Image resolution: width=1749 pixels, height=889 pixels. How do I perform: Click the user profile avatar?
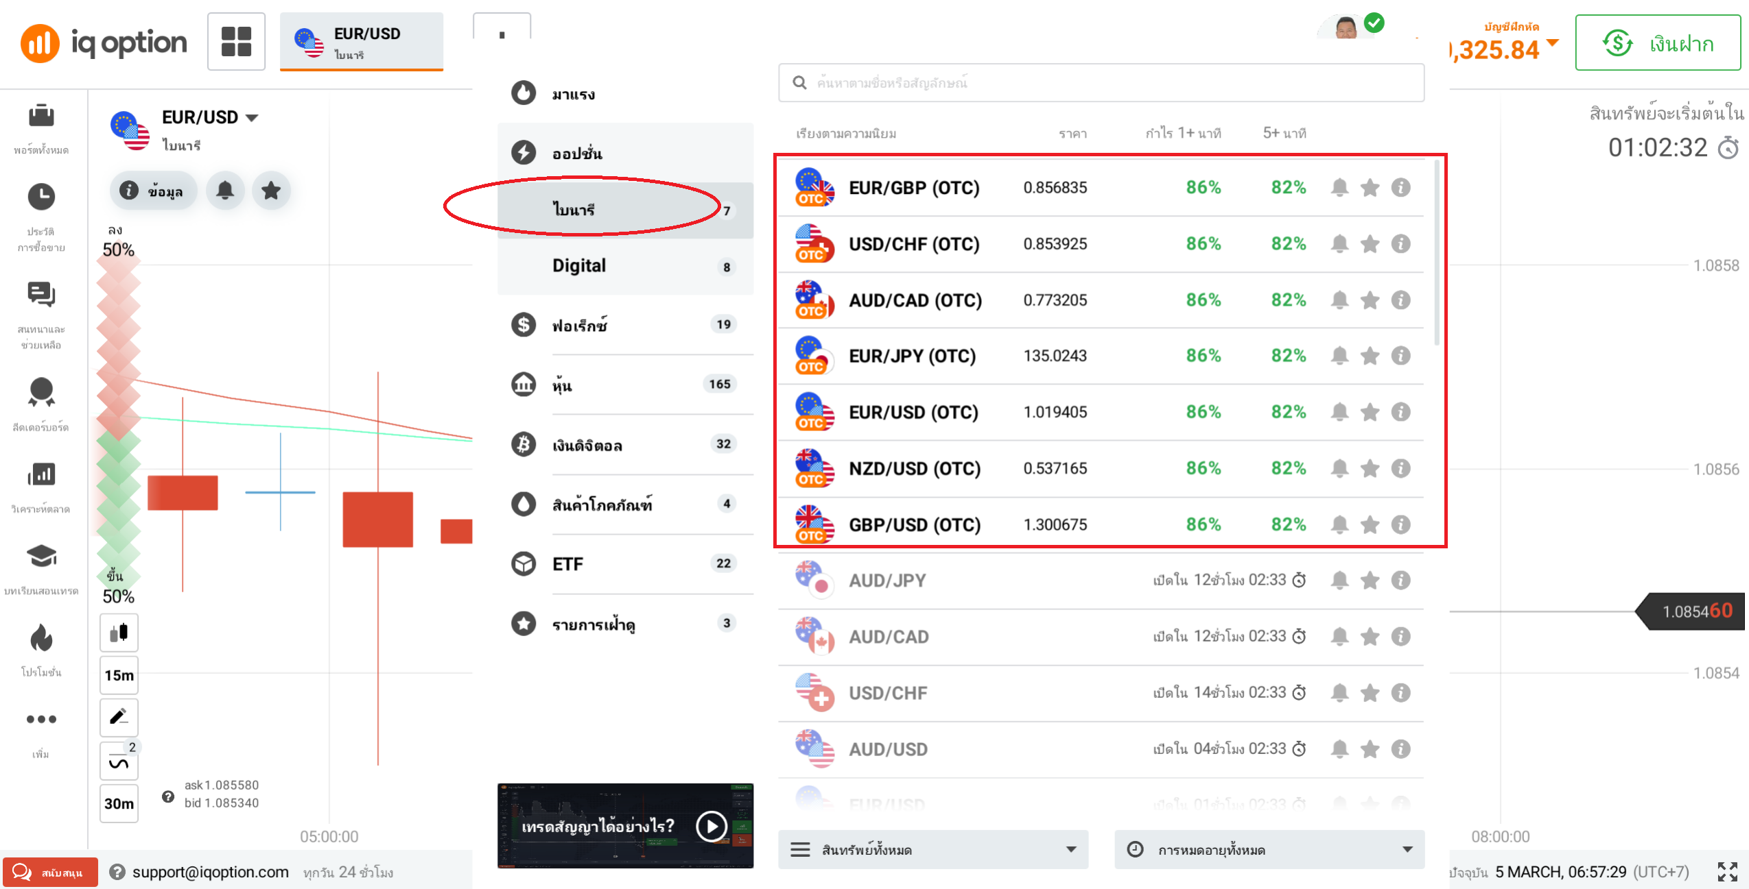pos(1346,29)
